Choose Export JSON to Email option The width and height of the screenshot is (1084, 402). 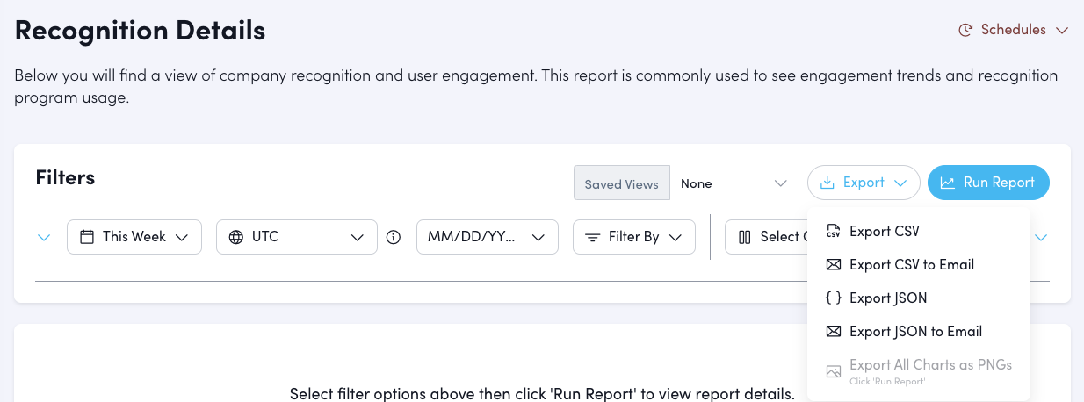[915, 332]
